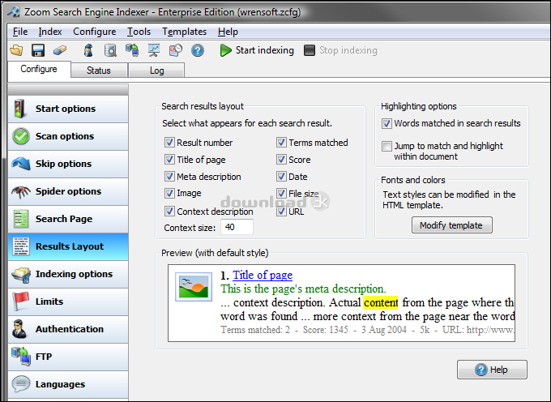Click the Context size input field
This screenshot has width=551, height=402.
tap(237, 227)
